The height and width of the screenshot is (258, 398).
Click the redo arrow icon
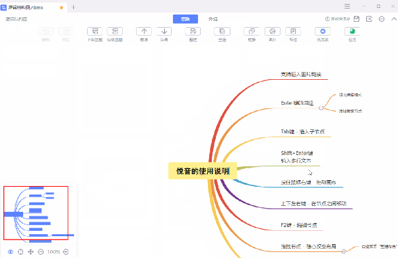coord(66,32)
